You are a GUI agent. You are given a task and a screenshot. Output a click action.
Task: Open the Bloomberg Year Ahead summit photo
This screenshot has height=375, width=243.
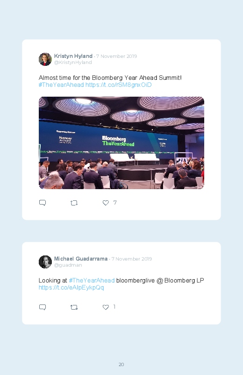[x=121, y=143]
